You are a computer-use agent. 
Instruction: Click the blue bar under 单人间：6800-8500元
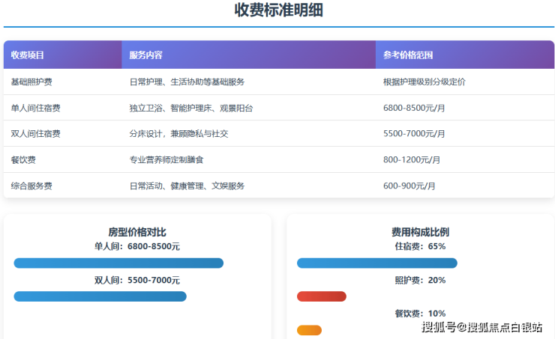click(x=118, y=263)
